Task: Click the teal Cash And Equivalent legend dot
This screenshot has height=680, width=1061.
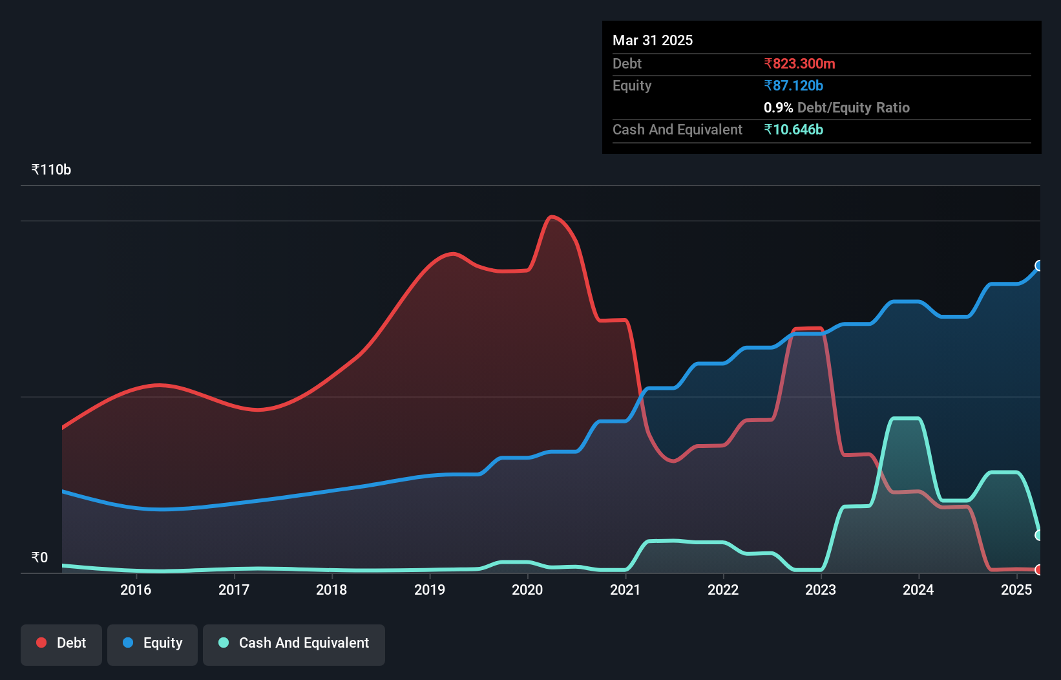Action: [x=223, y=643]
